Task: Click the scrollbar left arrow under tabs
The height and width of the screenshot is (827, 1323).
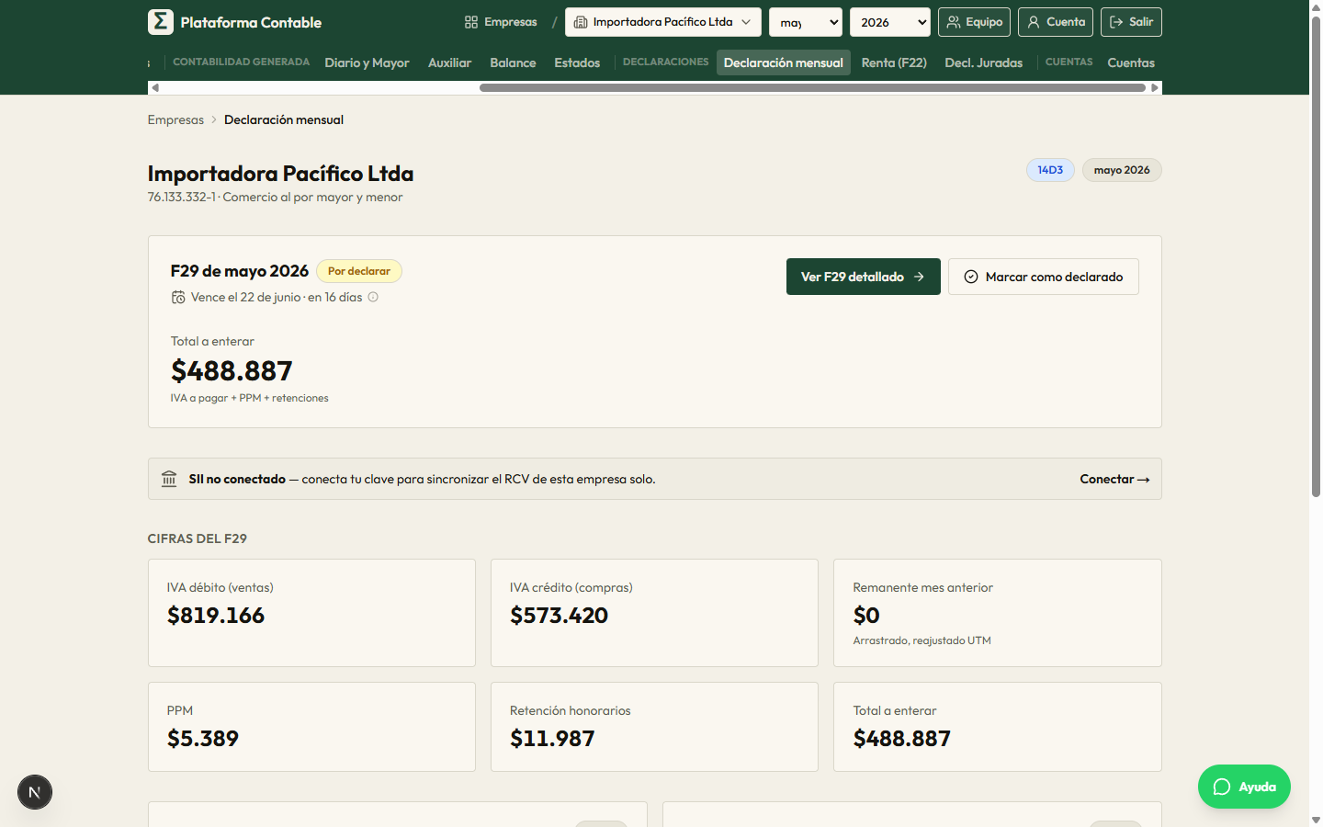Action: click(x=155, y=88)
